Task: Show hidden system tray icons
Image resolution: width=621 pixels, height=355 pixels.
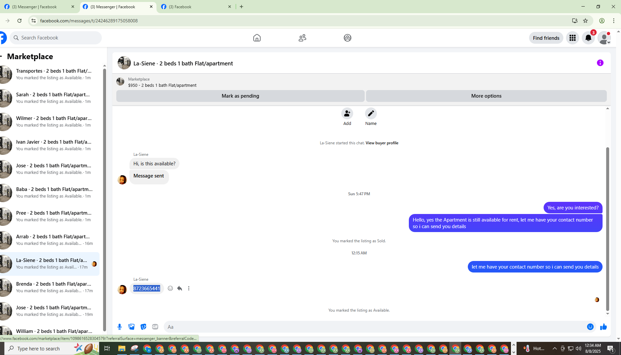Action: coord(555,348)
